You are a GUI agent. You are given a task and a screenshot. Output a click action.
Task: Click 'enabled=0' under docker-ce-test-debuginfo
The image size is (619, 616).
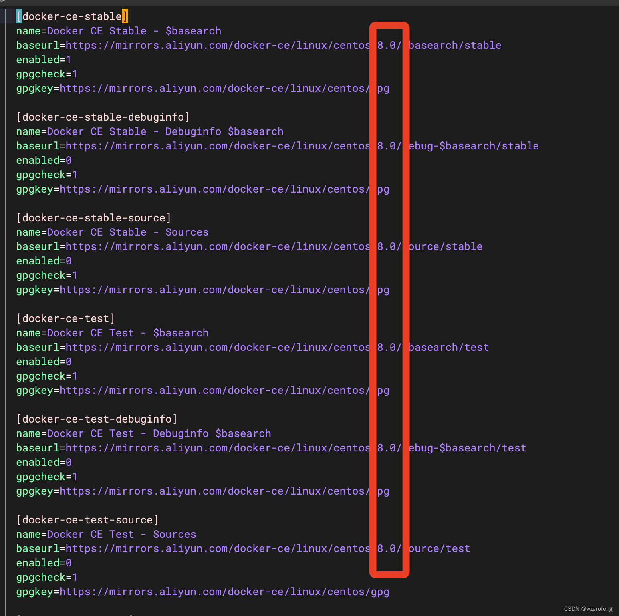(44, 462)
